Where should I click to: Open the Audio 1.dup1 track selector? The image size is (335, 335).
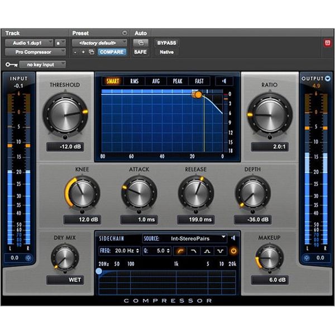coord(29,43)
